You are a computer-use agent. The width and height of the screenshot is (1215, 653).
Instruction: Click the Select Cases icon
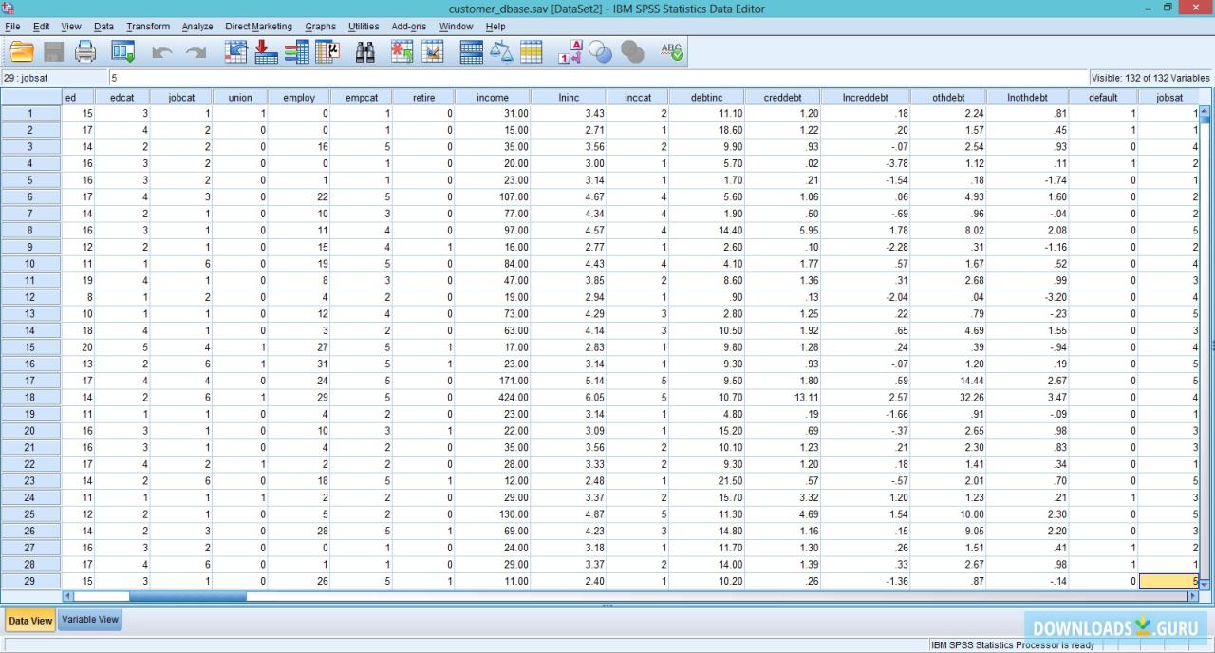[x=532, y=51]
